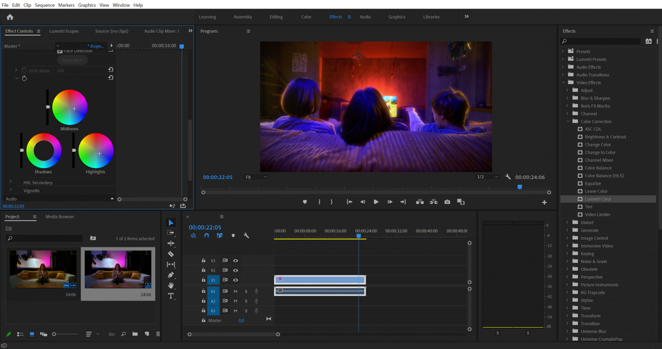Expand the HSL Secondary section
Screen dimensions: 662x349
tap(11, 182)
